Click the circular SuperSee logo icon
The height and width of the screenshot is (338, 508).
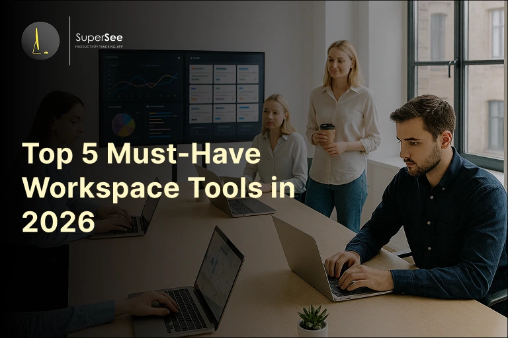[40, 41]
